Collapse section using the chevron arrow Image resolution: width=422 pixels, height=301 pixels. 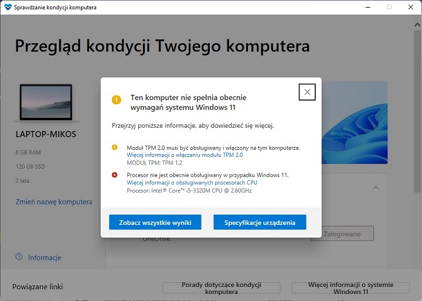coord(376,188)
